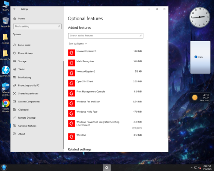The image size is (214, 171).
Task: Click the Projecting to this PC icon
Action: click(15, 85)
